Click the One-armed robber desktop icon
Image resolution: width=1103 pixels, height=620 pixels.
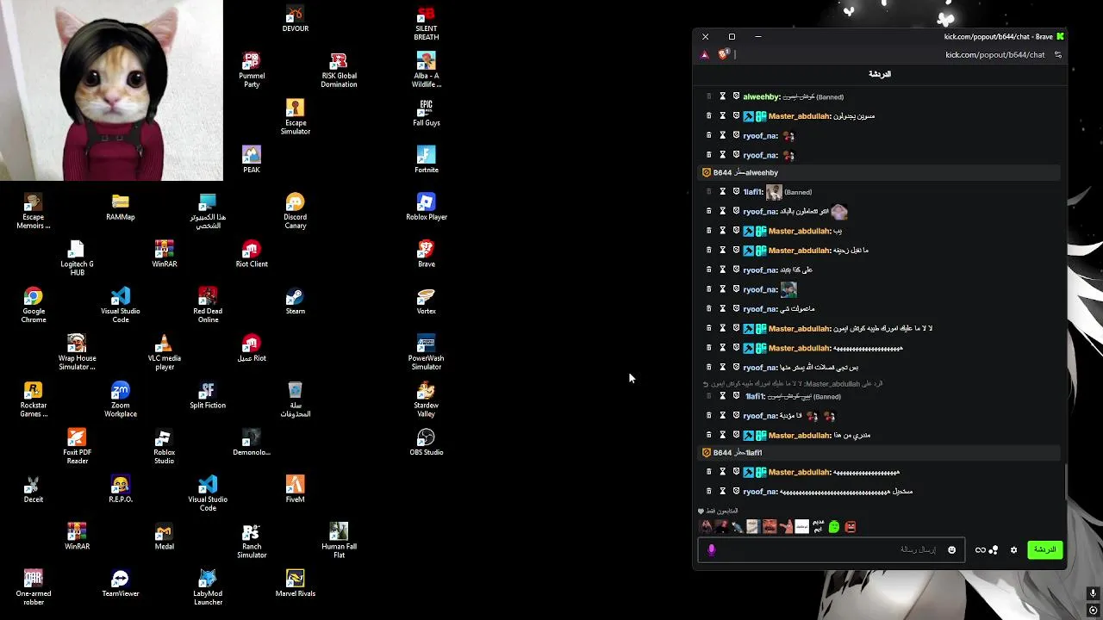(33, 589)
